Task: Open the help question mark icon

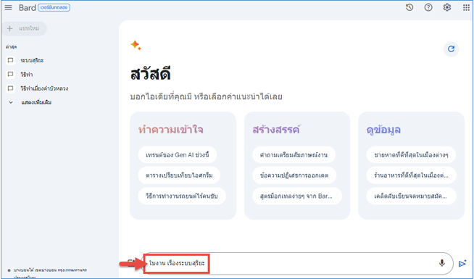Action: click(x=428, y=7)
